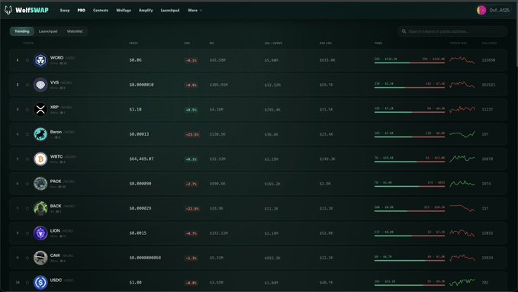The image size is (518, 292).
Task: Click the wallet avatar circle icon
Action: click(481, 10)
